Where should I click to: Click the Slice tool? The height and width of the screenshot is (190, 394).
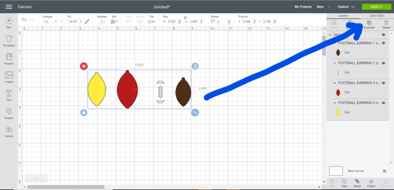tap(332, 183)
